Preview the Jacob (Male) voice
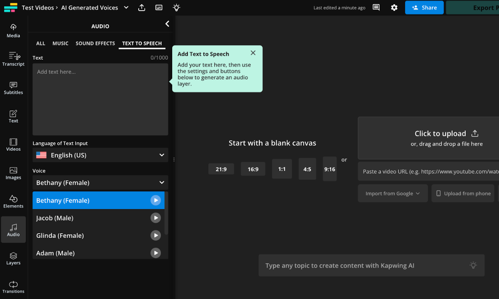The image size is (499, 299). click(155, 218)
